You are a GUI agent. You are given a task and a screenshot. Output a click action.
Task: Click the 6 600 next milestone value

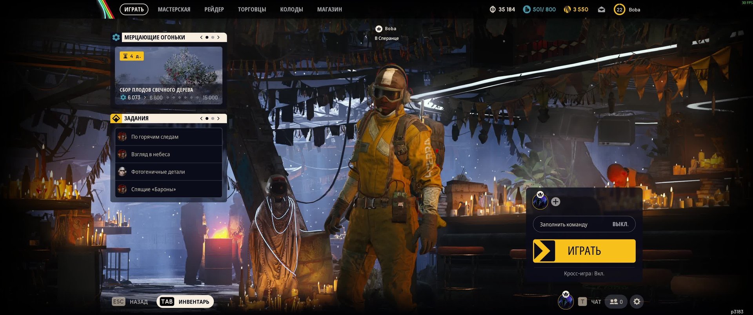click(156, 98)
